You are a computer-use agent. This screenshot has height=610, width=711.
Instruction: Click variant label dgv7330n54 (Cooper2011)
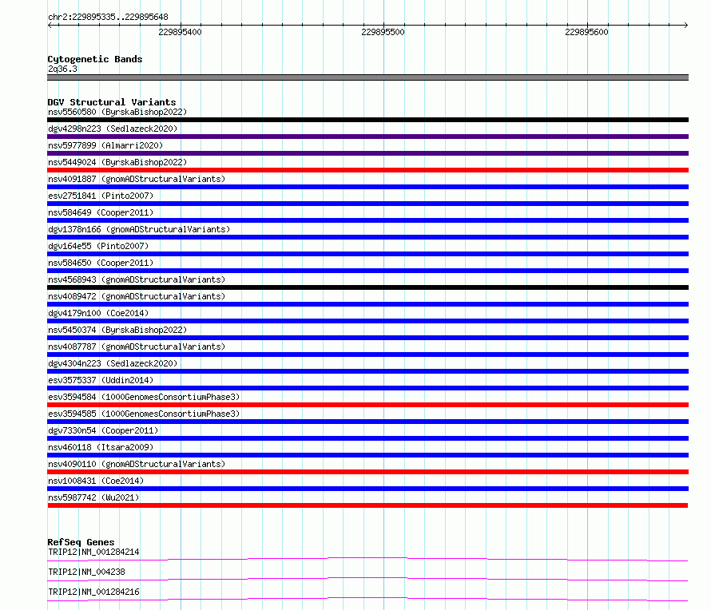click(x=103, y=430)
